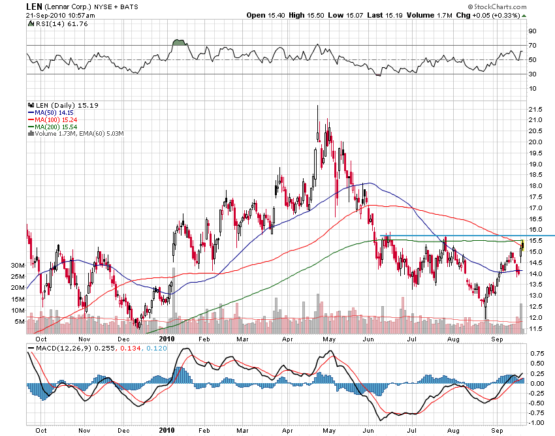Click the 2010 label on MACD date axis
This screenshot has width=555, height=436.
(x=166, y=430)
